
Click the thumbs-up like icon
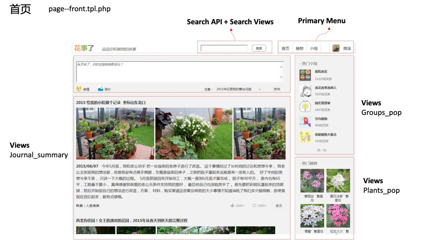point(232,206)
